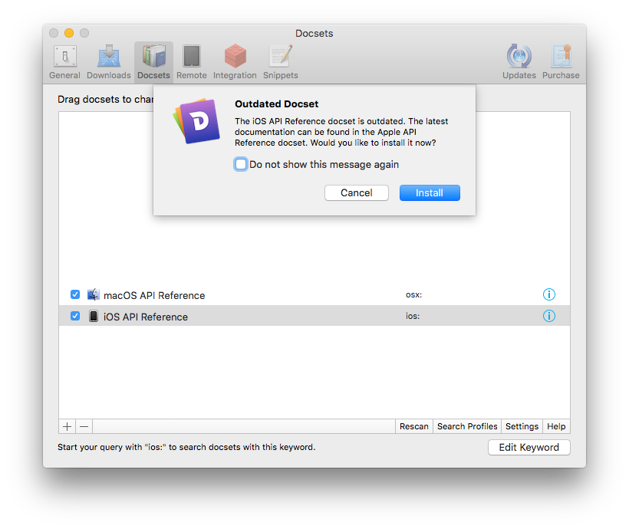Screen dimensions: 629x529
Task: Open Search Profiles
Action: tap(467, 426)
